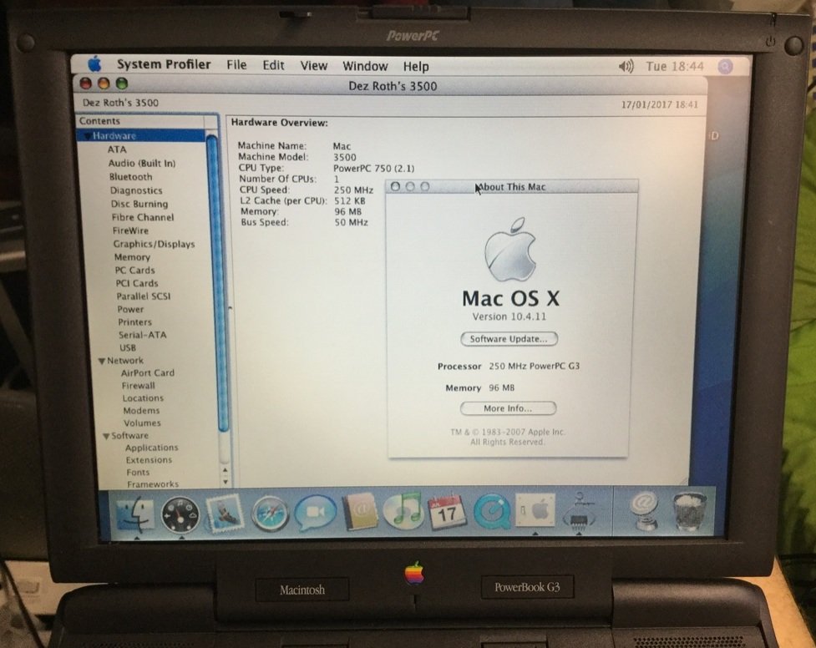Screen dimensions: 816x648
Task: Open Address Book from the Dock
Action: pyautogui.click(x=359, y=512)
